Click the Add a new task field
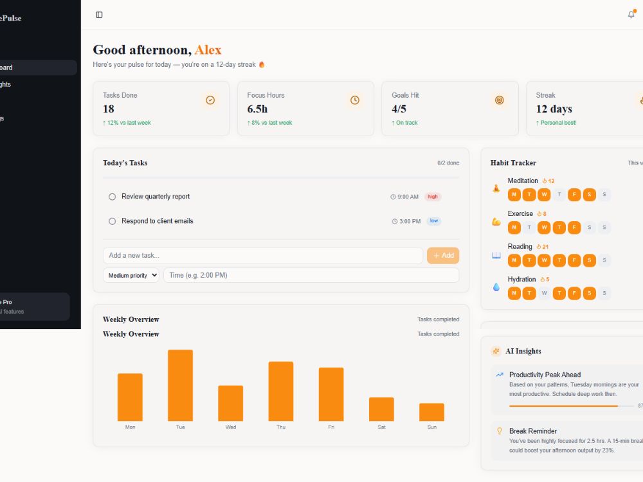 263,255
